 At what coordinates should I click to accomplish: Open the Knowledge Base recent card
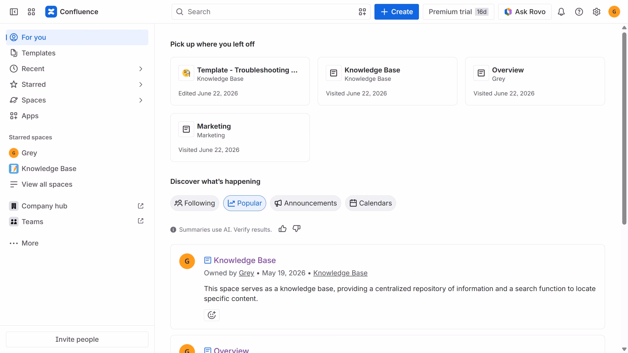pyautogui.click(x=387, y=81)
